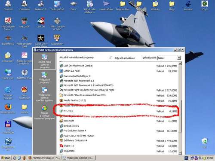This screenshot has height=161, width=215.
Task: Toggle the Zobrazit aktualizace checkbox
Action: point(111,58)
